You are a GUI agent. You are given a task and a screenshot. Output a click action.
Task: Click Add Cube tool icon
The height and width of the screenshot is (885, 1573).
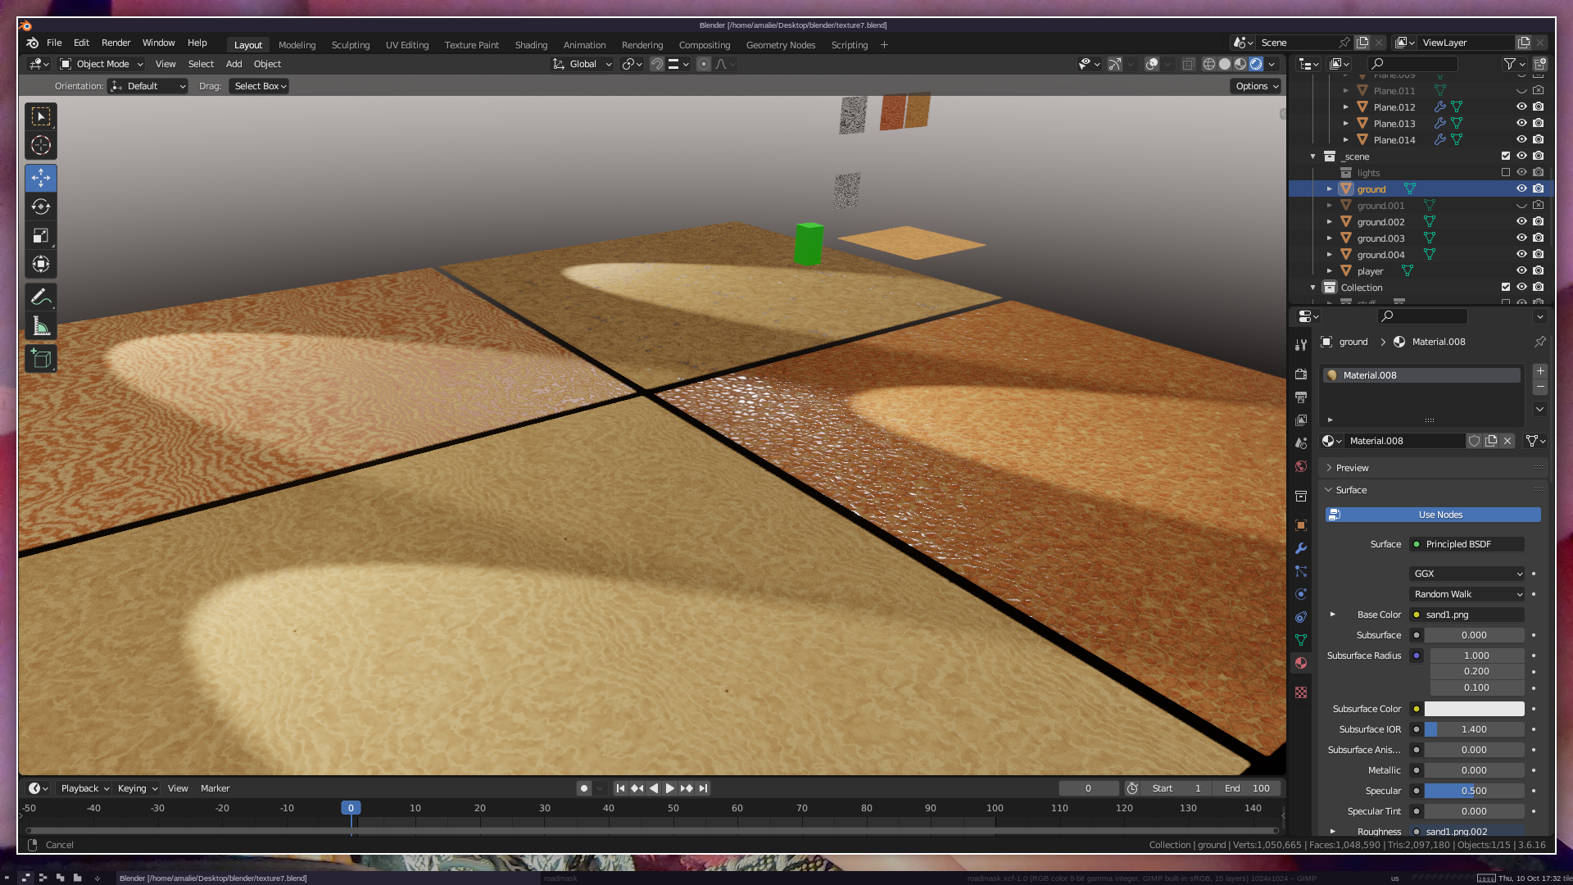[x=41, y=359]
